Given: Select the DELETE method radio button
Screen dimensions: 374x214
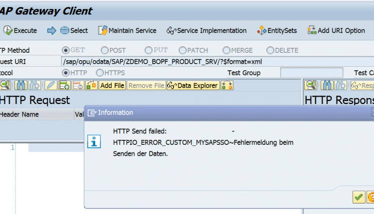Looking at the screenshot, I should (270, 50).
